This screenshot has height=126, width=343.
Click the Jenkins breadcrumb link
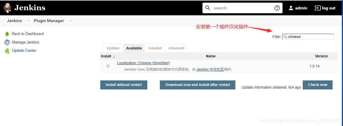click(15, 21)
